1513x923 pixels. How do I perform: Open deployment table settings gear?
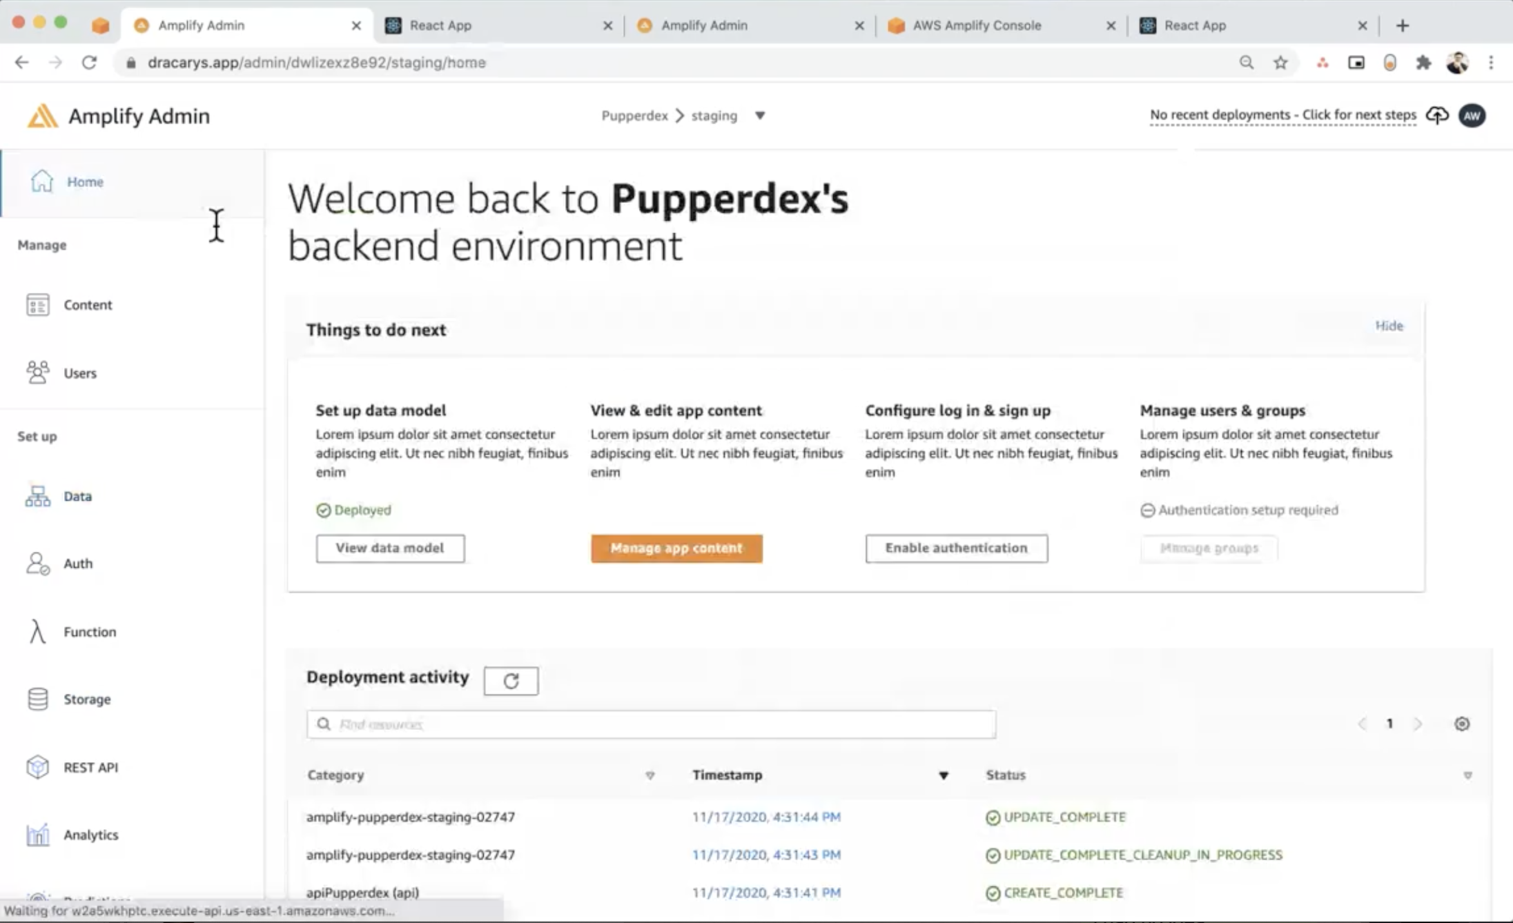[x=1462, y=724]
